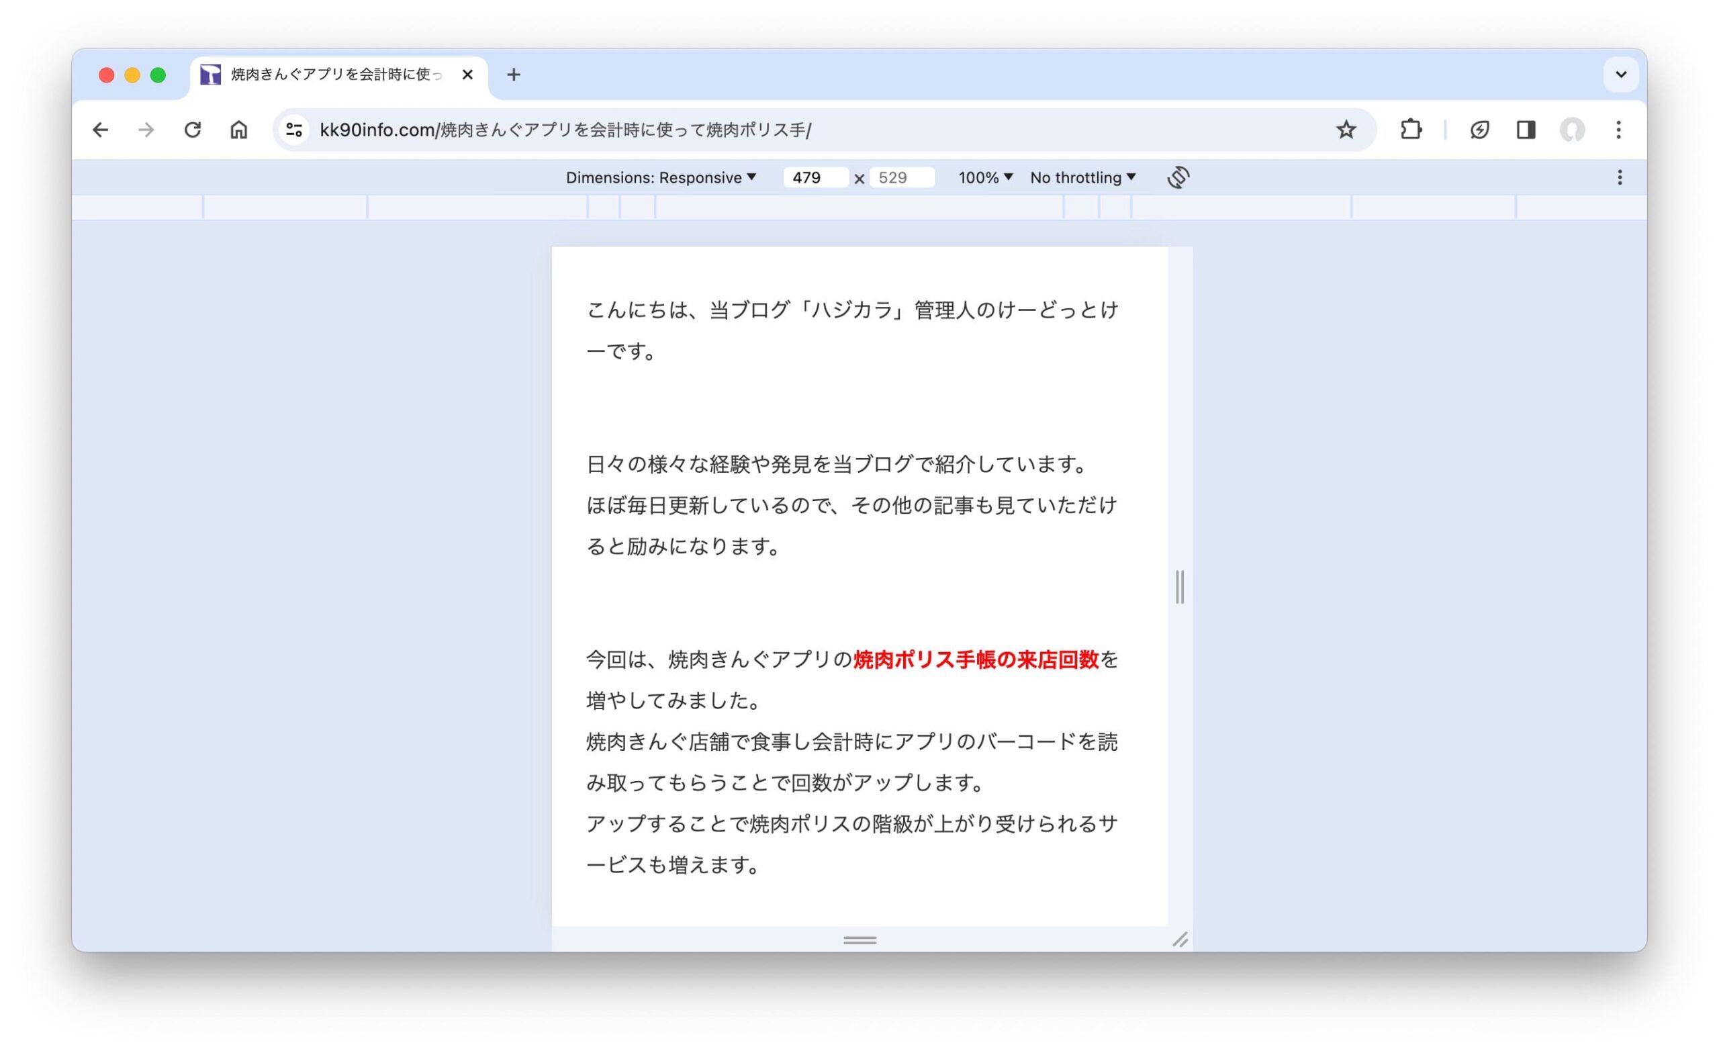Image resolution: width=1719 pixels, height=1047 pixels.
Task: Close the browser window with red button
Action: point(106,75)
